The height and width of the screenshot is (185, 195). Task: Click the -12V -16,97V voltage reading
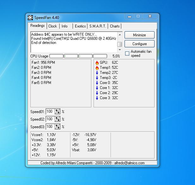[x=84, y=135]
